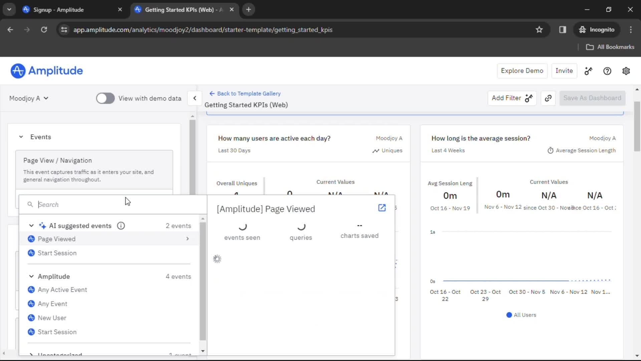Click the charts saved label
This screenshot has width=641, height=361.
click(x=360, y=236)
